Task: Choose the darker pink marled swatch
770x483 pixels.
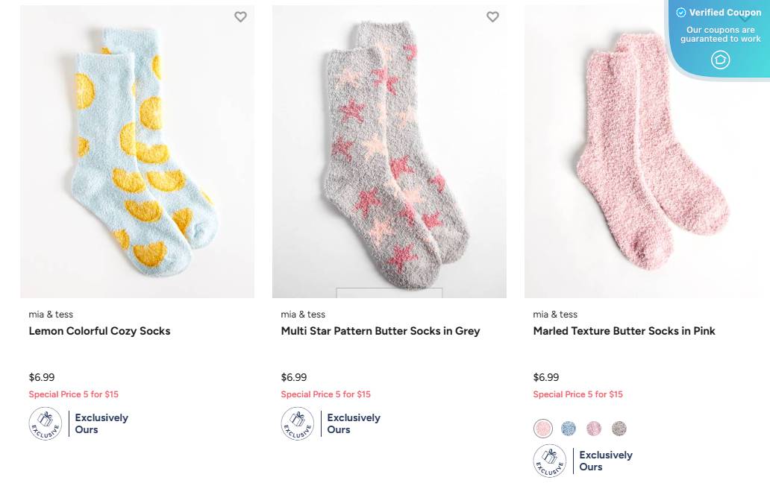Action: (594, 429)
